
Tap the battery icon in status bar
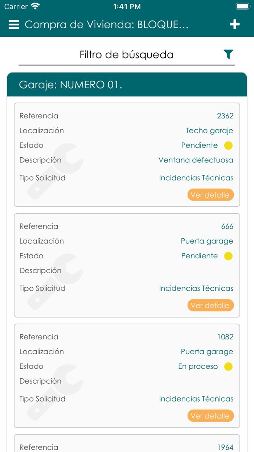pos(242,6)
